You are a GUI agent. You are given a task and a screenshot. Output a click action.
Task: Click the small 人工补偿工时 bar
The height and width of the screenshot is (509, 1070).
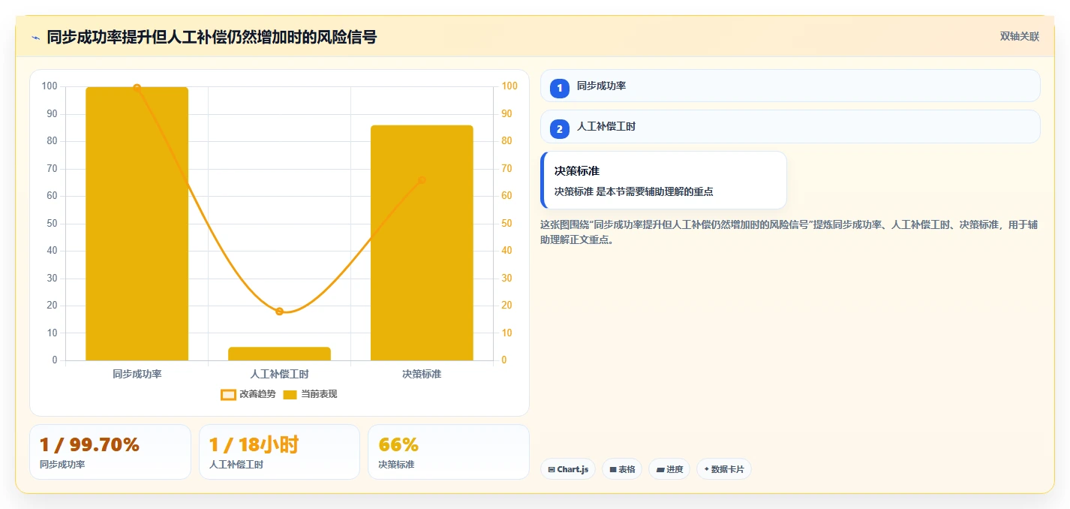coord(279,354)
